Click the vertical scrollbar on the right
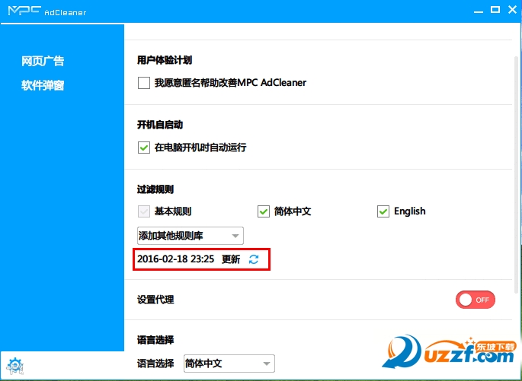The image size is (522, 381). tap(516, 174)
